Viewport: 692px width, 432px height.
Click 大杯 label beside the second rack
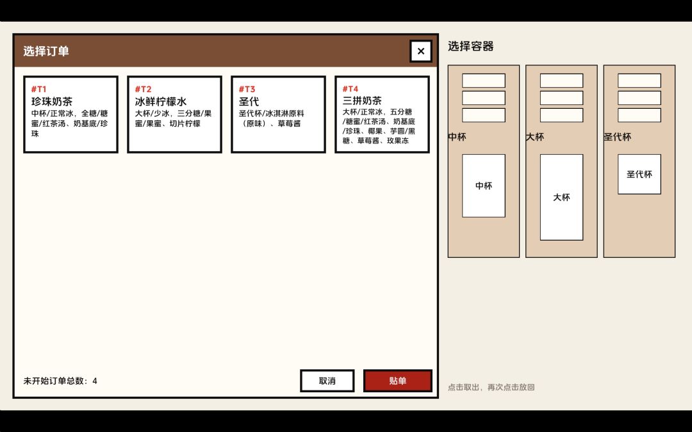(x=535, y=137)
